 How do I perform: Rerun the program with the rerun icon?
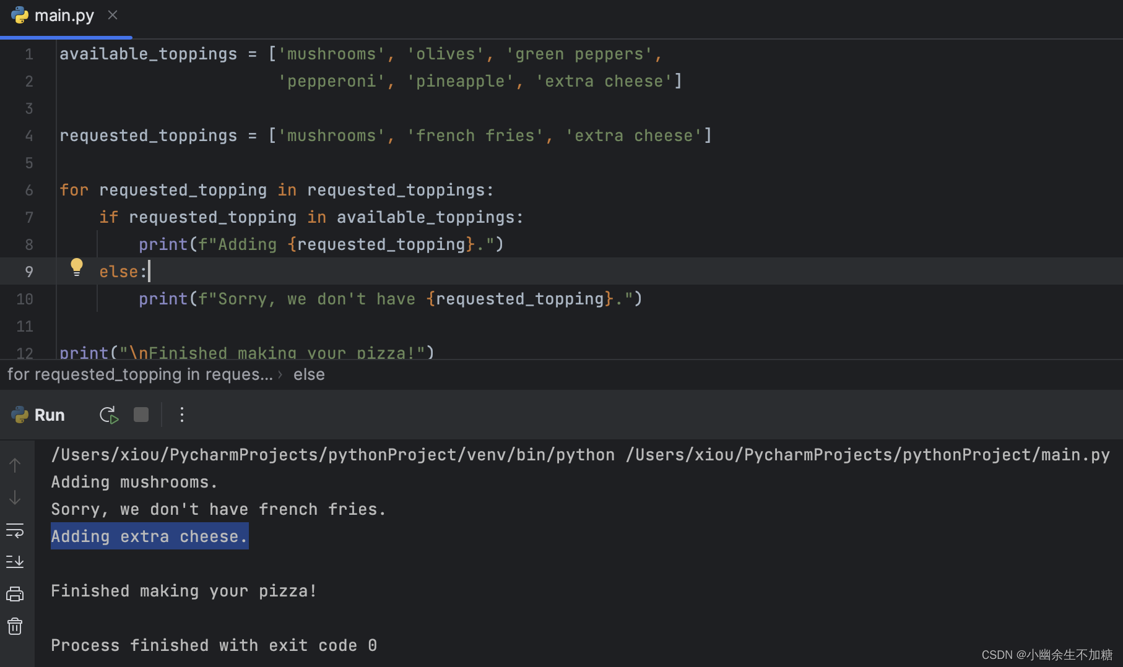point(109,415)
